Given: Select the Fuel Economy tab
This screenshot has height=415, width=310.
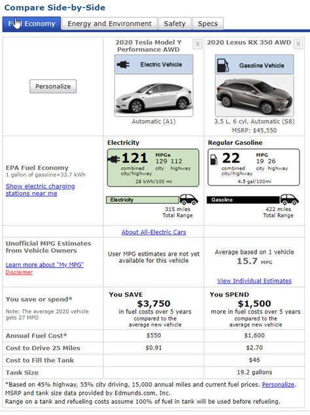Looking at the screenshot, I should pos(31,24).
